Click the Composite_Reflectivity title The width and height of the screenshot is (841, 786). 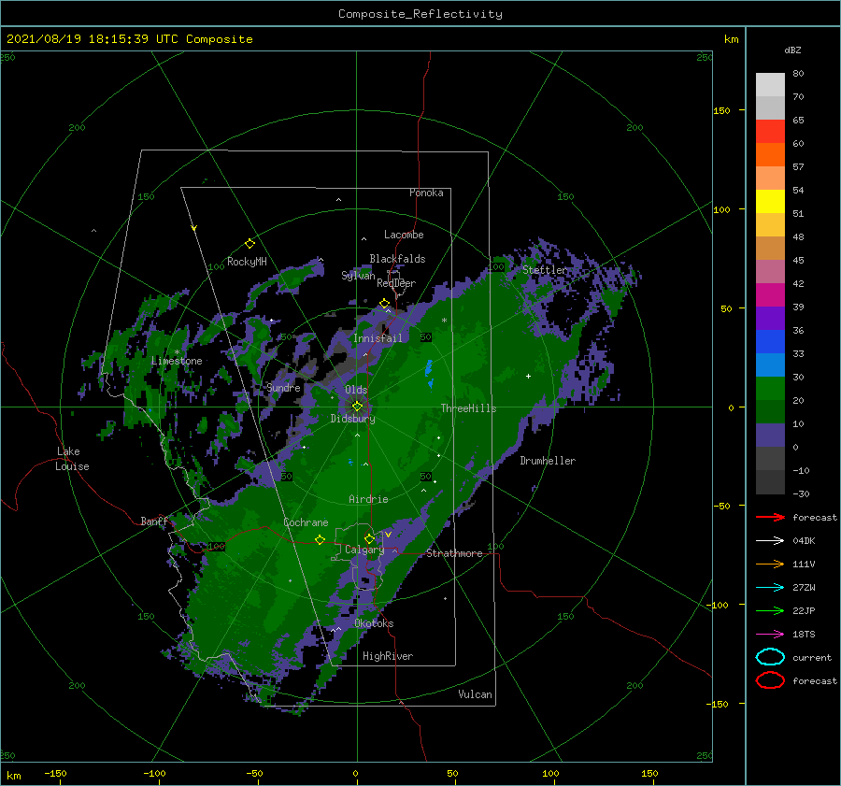tap(420, 14)
